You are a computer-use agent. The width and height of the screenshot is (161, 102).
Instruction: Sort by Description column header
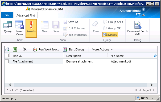74,56
